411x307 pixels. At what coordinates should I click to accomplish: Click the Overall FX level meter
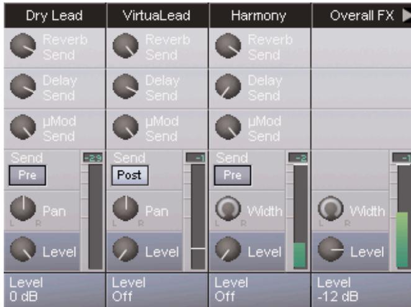(404, 216)
